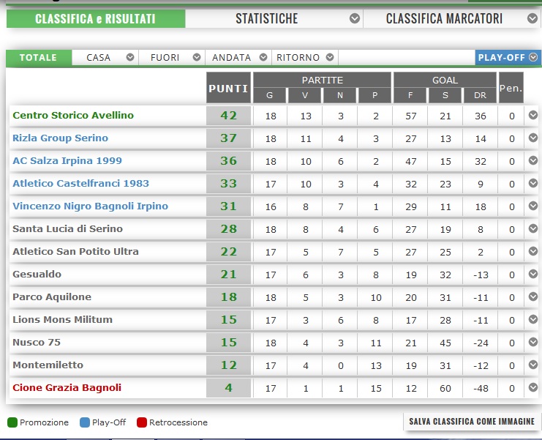The width and height of the screenshot is (542, 440).
Task: Open the Fuori filter dropdown arrow
Action: [x=196, y=57]
